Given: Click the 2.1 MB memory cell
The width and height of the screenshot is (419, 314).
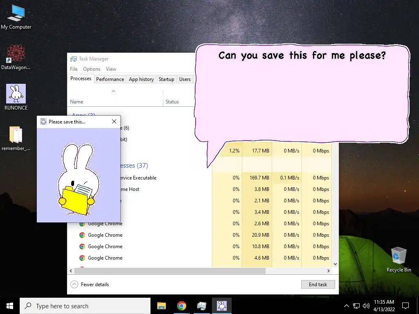Looking at the screenshot, I should [x=257, y=201].
